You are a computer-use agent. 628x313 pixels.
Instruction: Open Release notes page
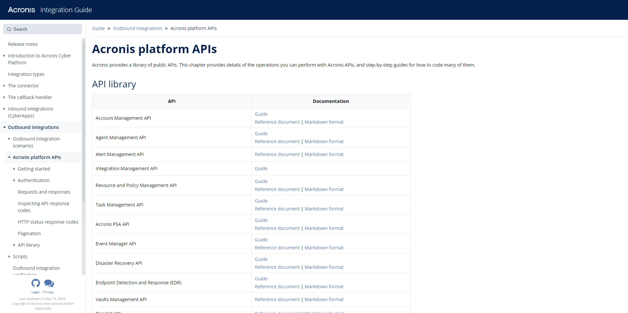coord(23,44)
